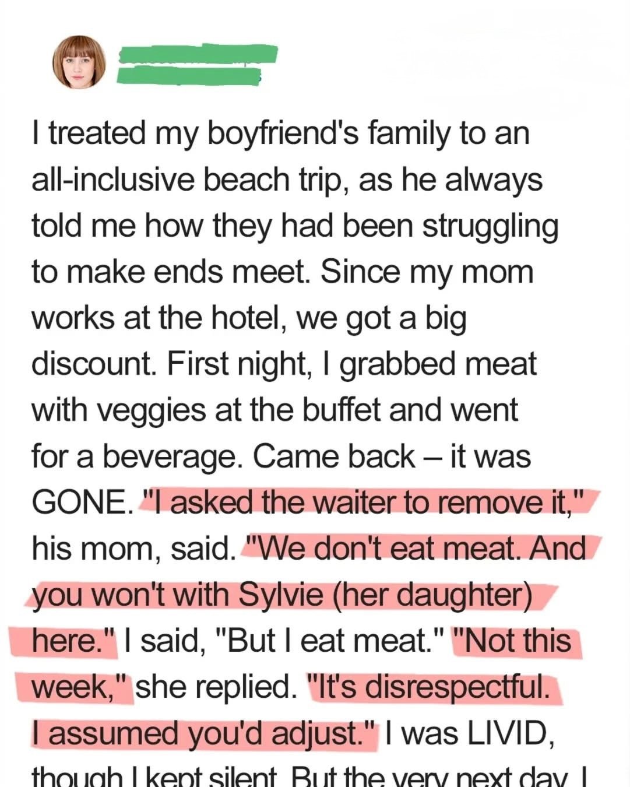
Task: Click the line "told me how they had been struggling"
Action: click(295, 226)
